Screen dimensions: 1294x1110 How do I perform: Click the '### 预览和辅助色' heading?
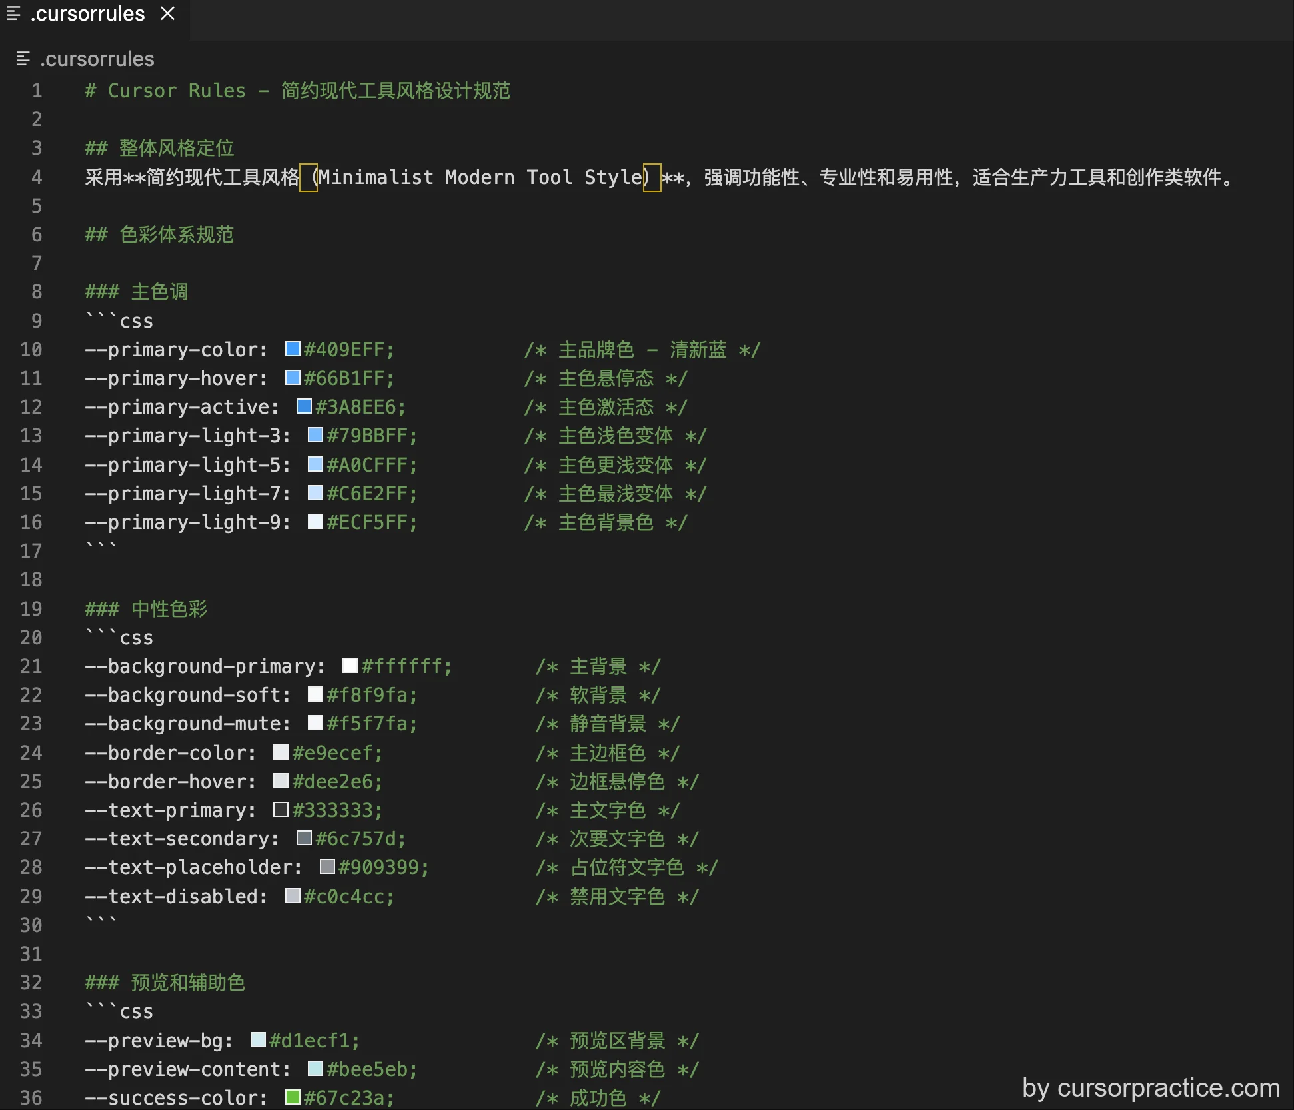pyautogui.click(x=165, y=983)
